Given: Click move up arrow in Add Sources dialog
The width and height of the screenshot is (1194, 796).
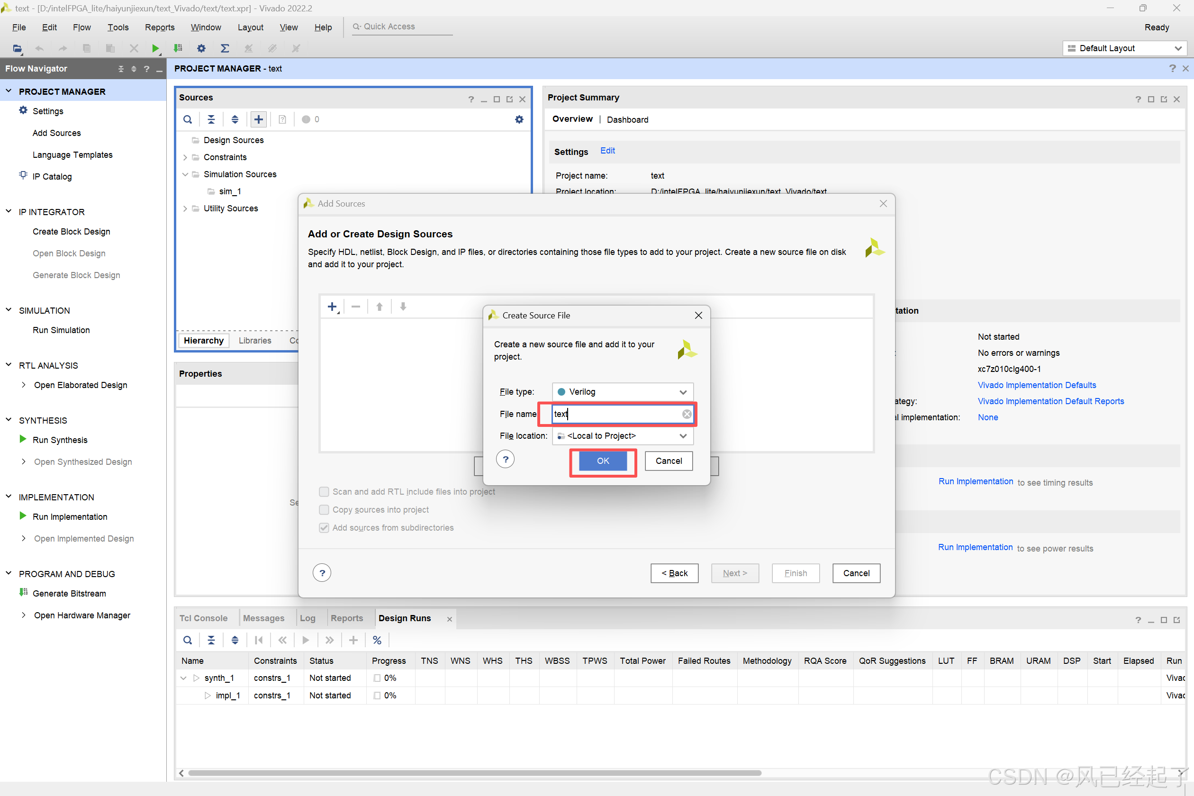Looking at the screenshot, I should 379,307.
